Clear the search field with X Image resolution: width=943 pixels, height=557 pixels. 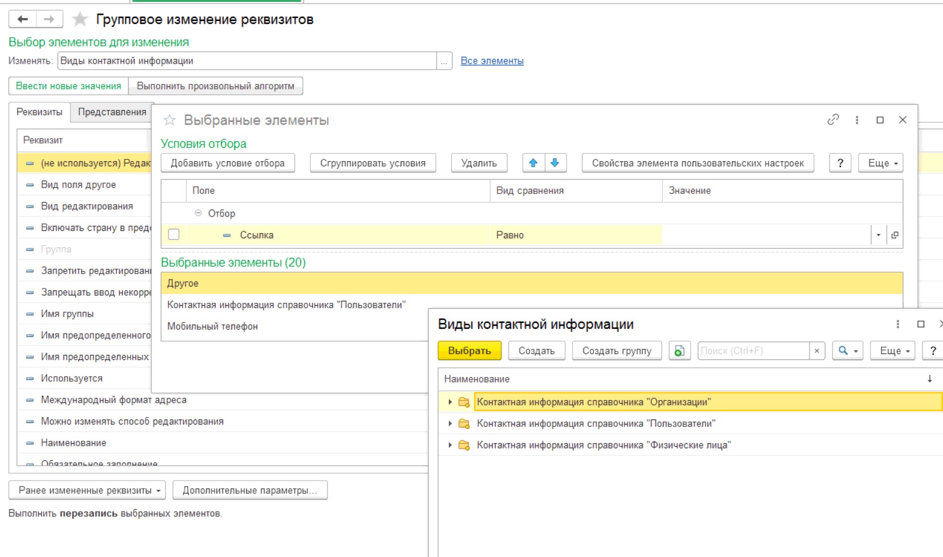pyautogui.click(x=817, y=350)
